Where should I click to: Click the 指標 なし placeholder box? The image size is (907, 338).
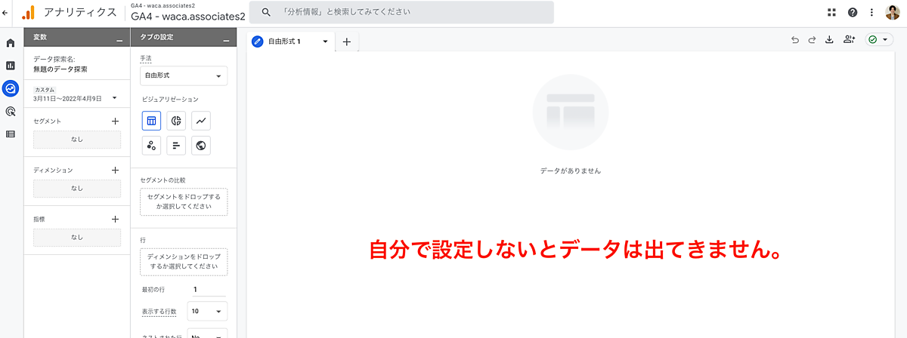(77, 237)
